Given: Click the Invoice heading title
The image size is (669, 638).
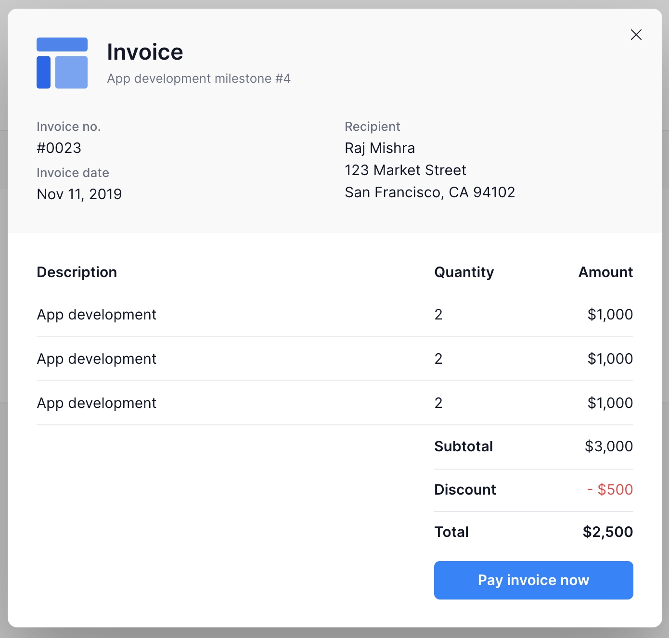Looking at the screenshot, I should pos(145,52).
